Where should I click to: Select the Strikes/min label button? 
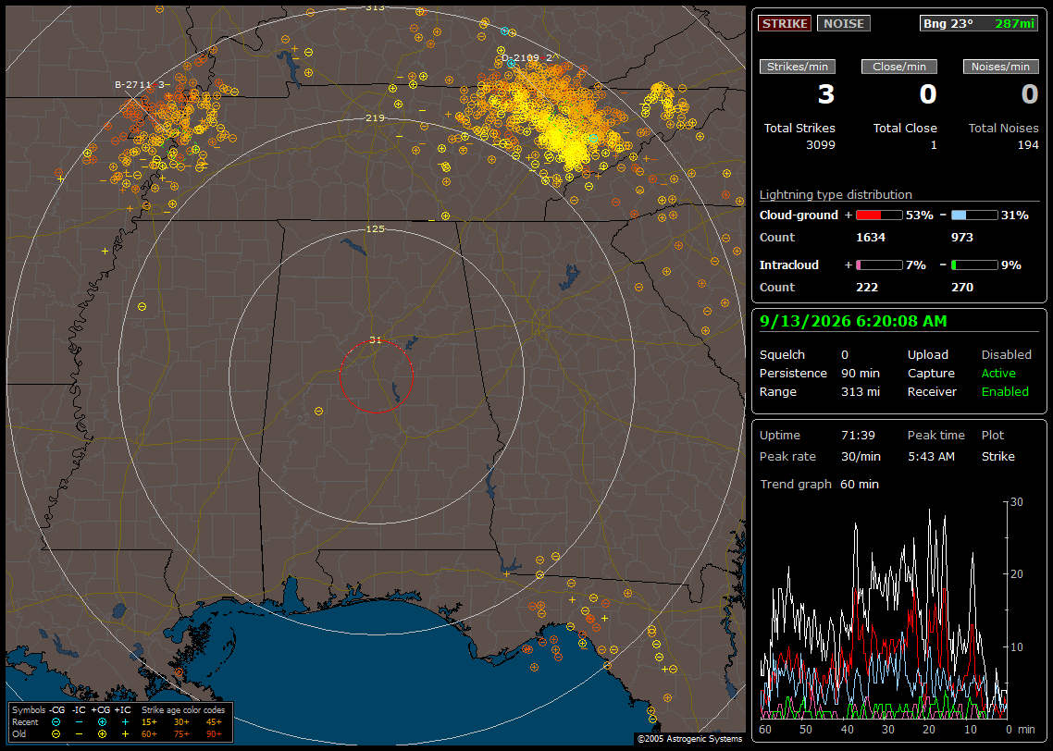click(x=798, y=67)
